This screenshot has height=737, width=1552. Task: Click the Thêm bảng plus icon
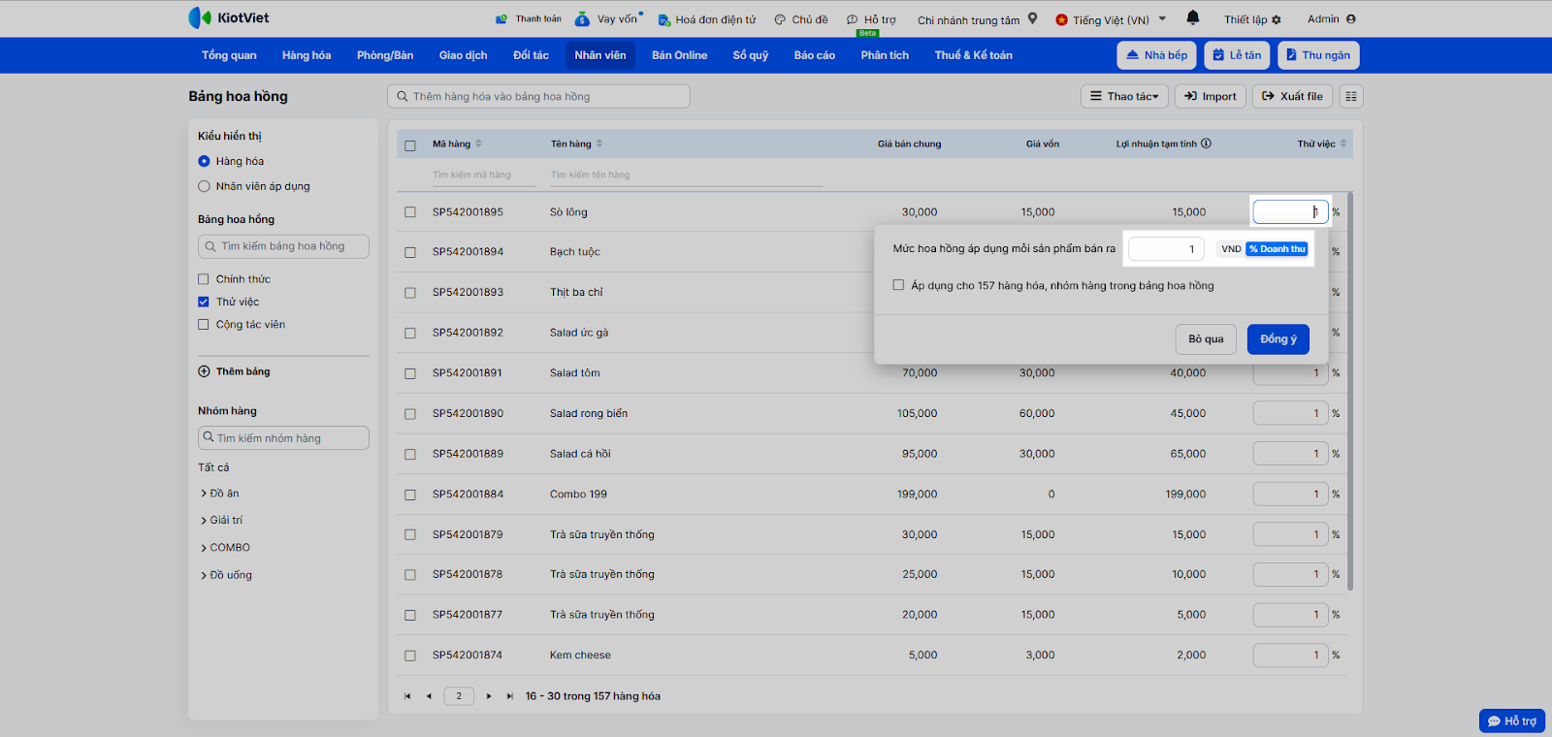pyautogui.click(x=204, y=371)
